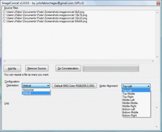
Task: Expand the Orientation dropdown arrow
Action: click(48, 86)
